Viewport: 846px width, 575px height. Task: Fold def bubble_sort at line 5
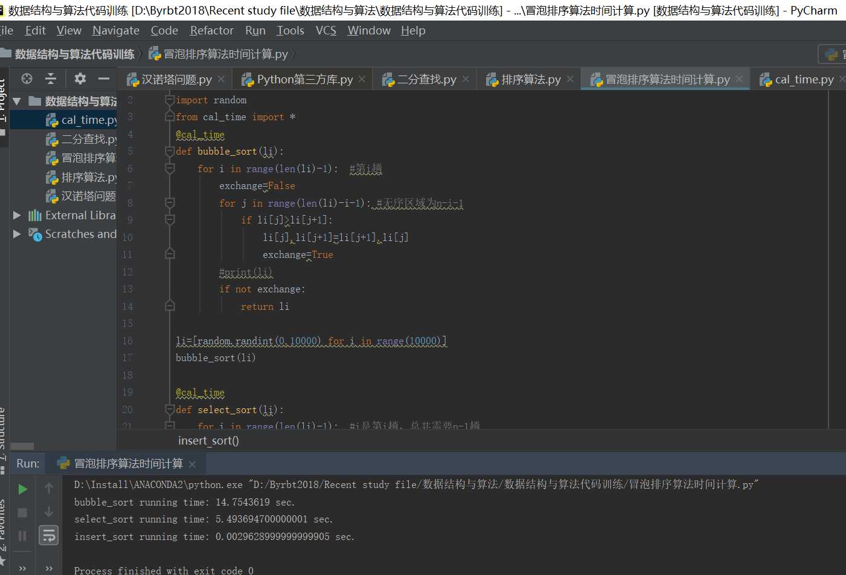[170, 152]
